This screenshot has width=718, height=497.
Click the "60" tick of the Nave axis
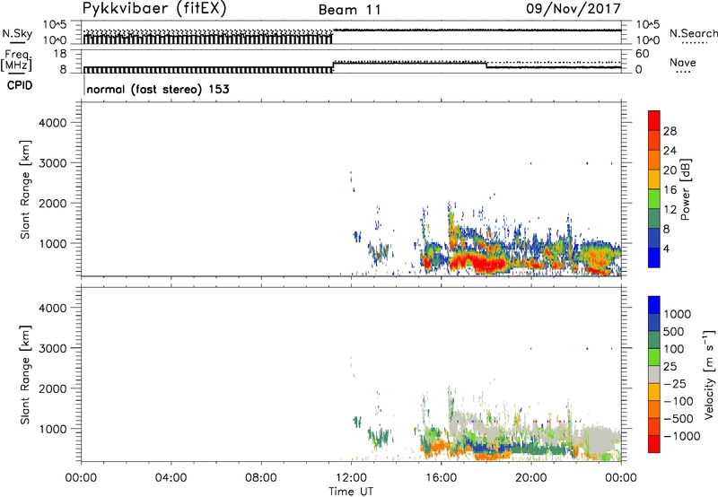642,54
